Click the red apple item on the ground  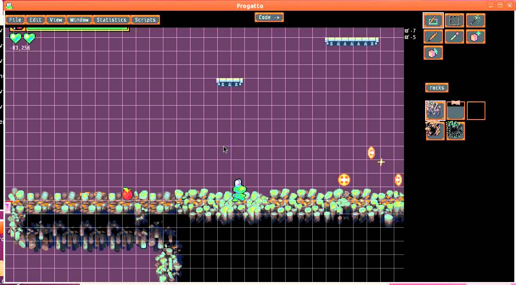click(x=127, y=193)
